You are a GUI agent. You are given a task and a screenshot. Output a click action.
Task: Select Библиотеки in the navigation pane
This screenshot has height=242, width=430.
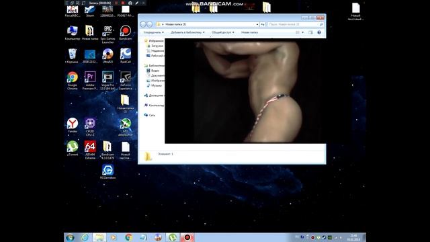coord(154,66)
